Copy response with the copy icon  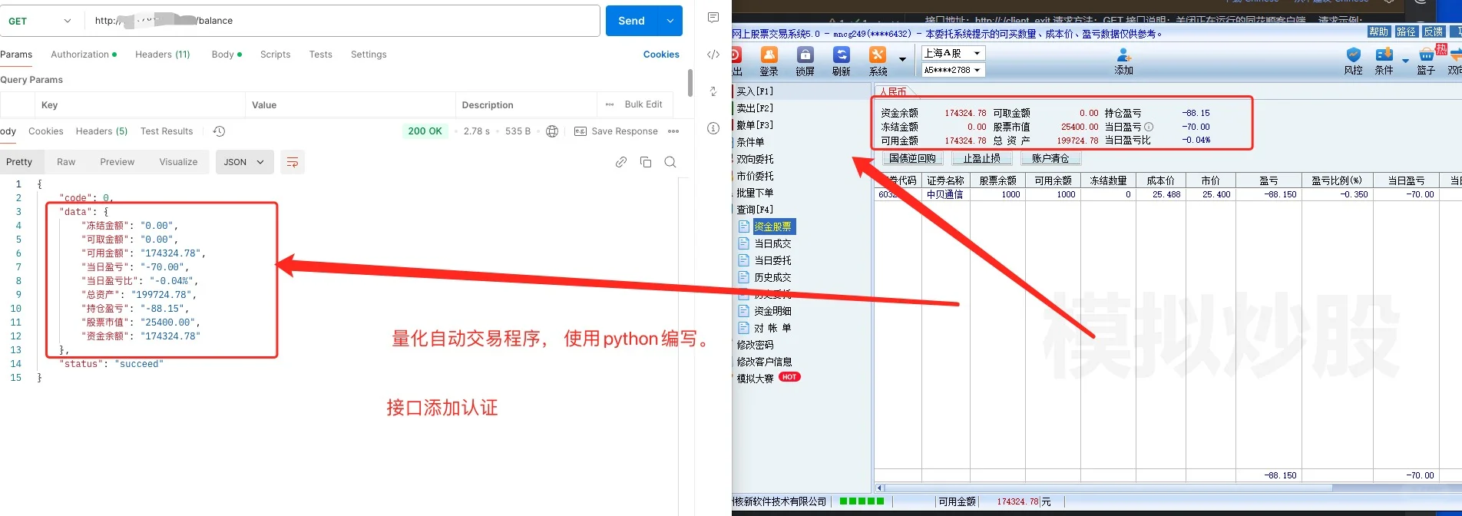click(646, 162)
